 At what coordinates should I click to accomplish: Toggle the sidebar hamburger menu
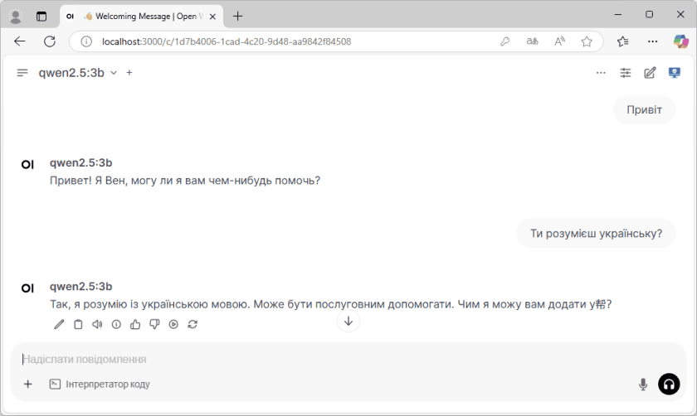click(x=22, y=73)
